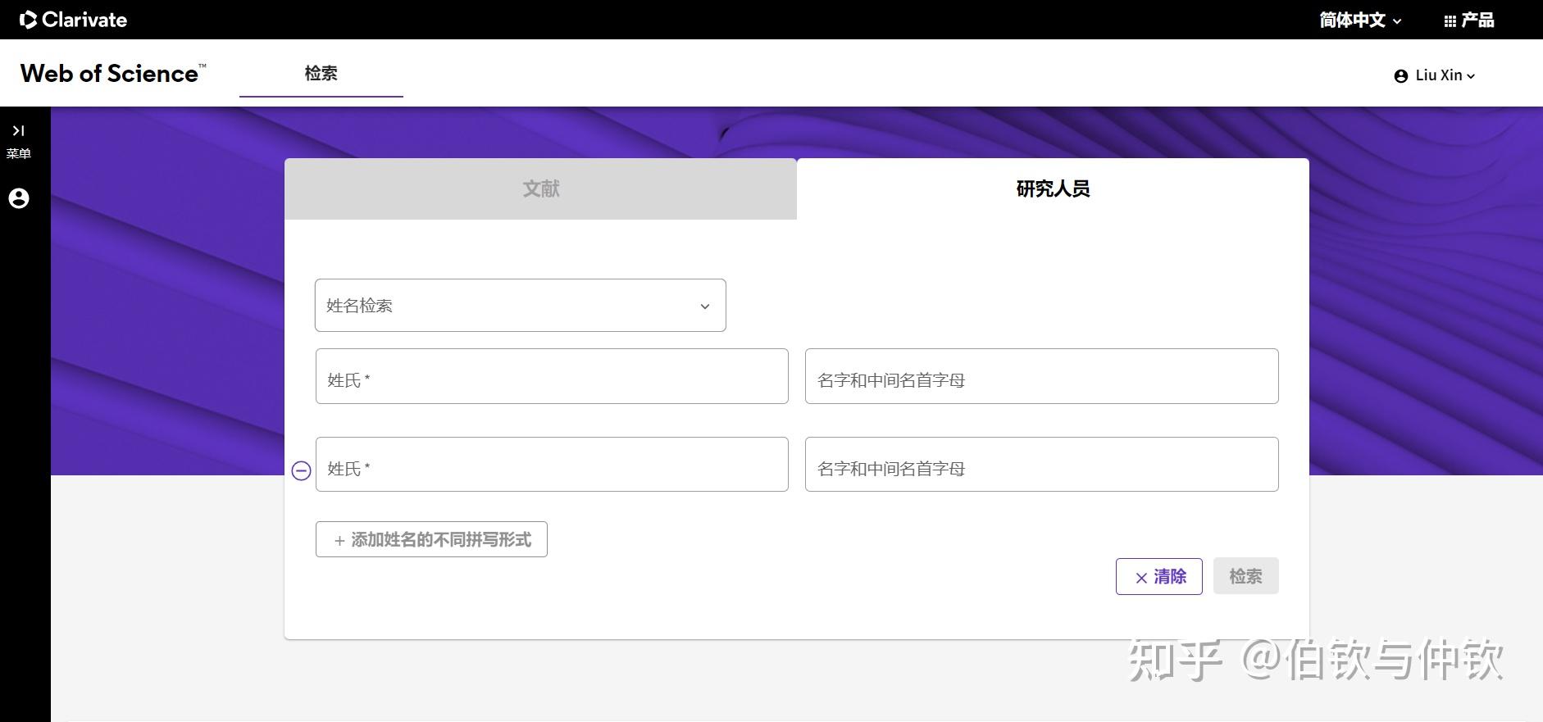Switch to the 文献 tab

pos(540,189)
